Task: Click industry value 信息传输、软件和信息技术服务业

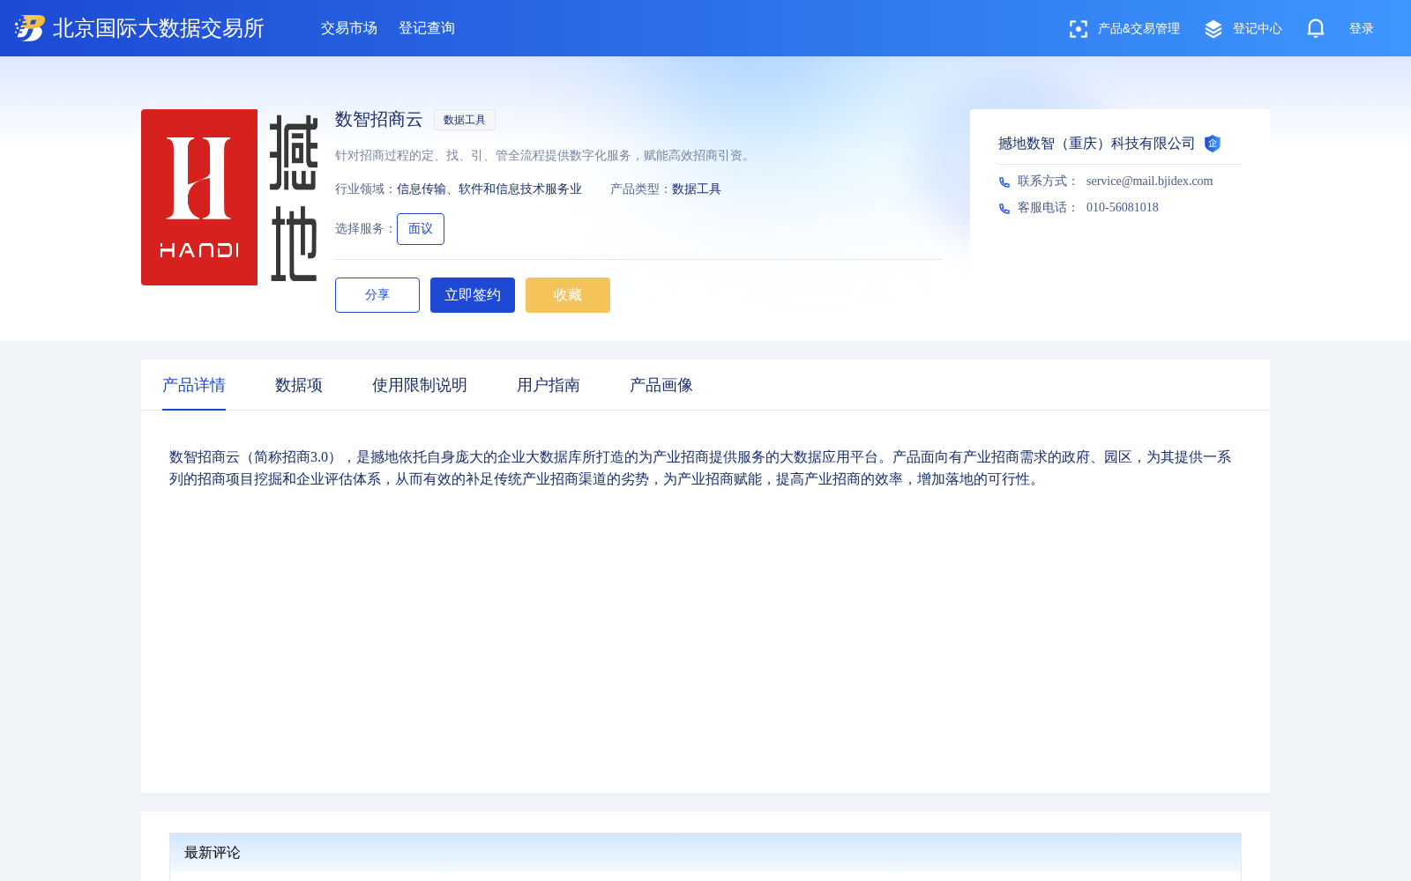Action: pos(489,189)
